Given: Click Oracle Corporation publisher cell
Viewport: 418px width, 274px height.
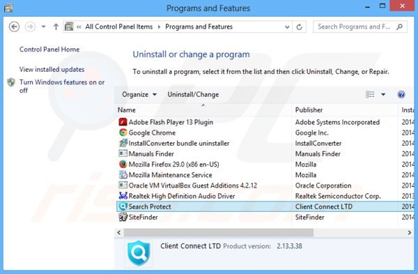Looking at the screenshot, I should [x=323, y=185].
